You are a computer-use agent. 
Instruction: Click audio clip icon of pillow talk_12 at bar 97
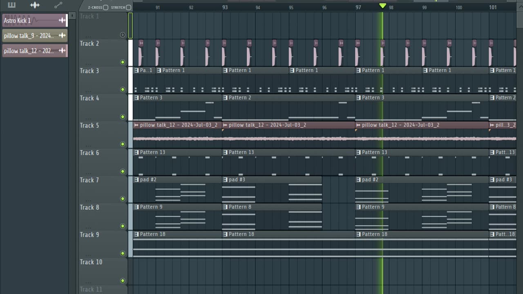pyautogui.click(x=358, y=125)
